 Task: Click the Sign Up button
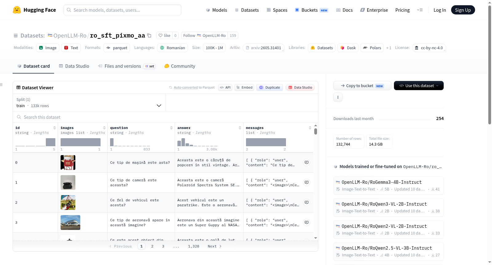(x=463, y=10)
